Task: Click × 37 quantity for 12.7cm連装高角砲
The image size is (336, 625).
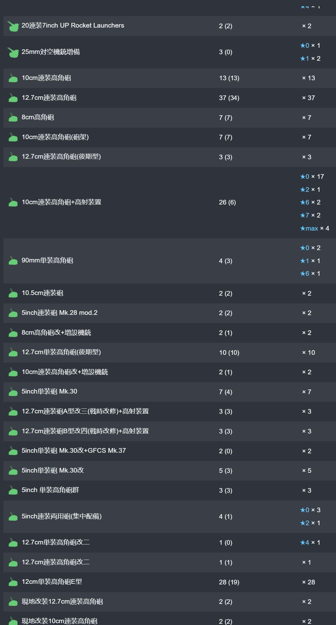Action: [308, 98]
